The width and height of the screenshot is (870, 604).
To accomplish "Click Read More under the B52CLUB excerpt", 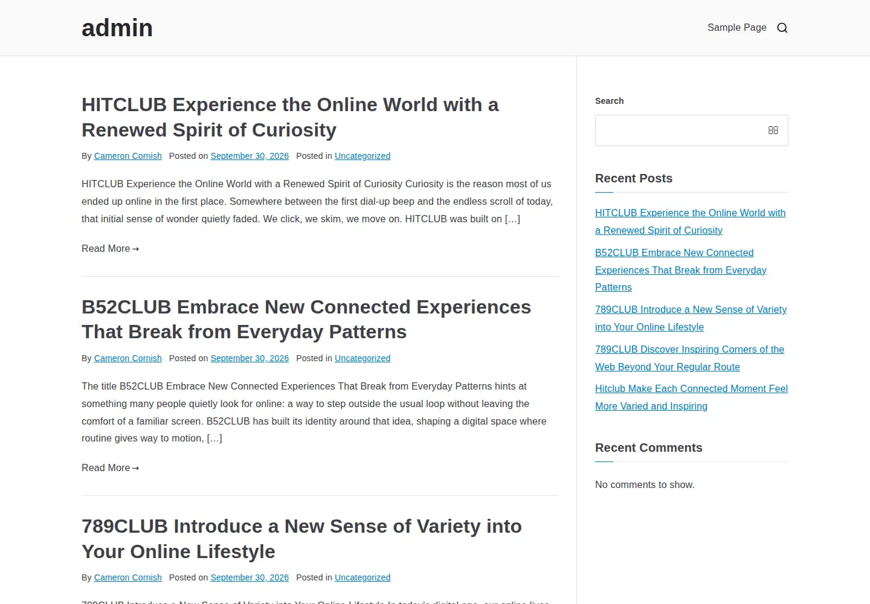I will [111, 468].
